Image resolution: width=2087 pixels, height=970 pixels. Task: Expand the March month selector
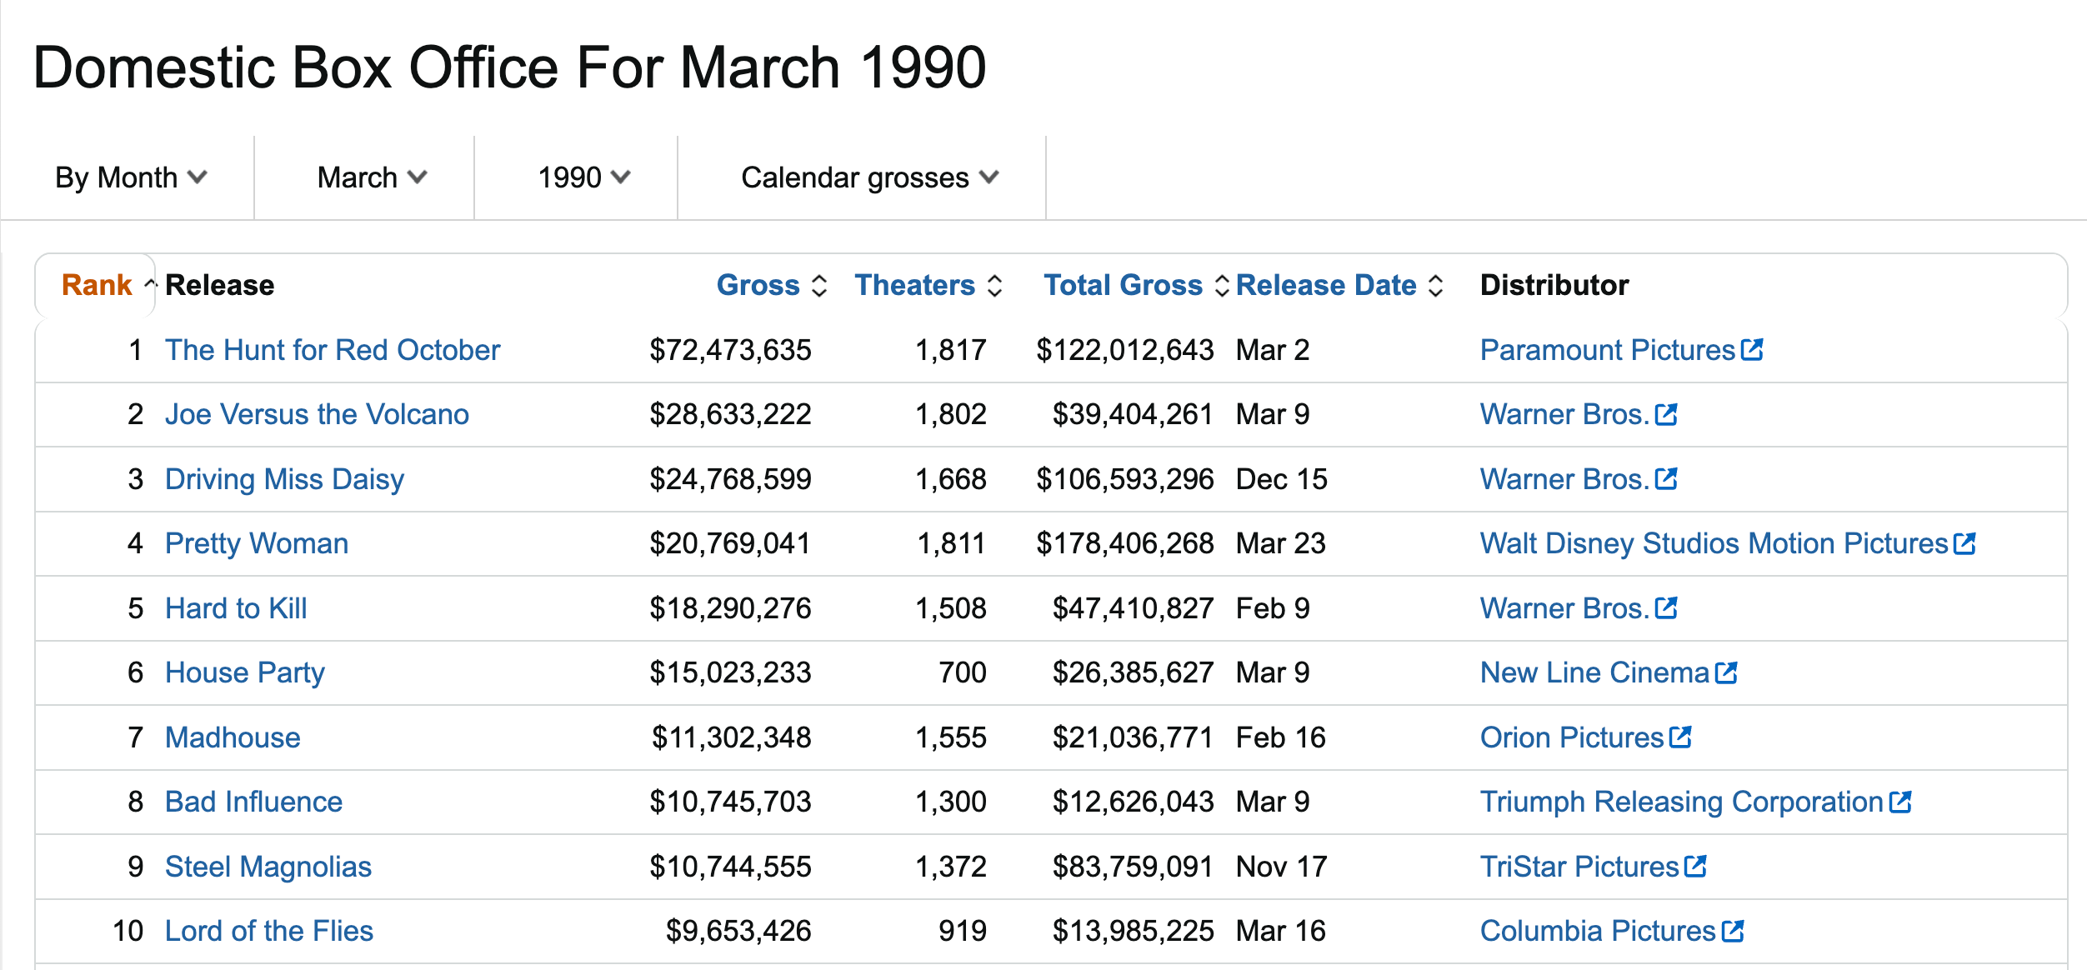click(371, 177)
